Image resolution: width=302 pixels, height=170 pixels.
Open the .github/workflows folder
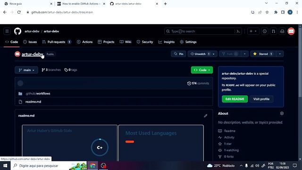point(38,93)
